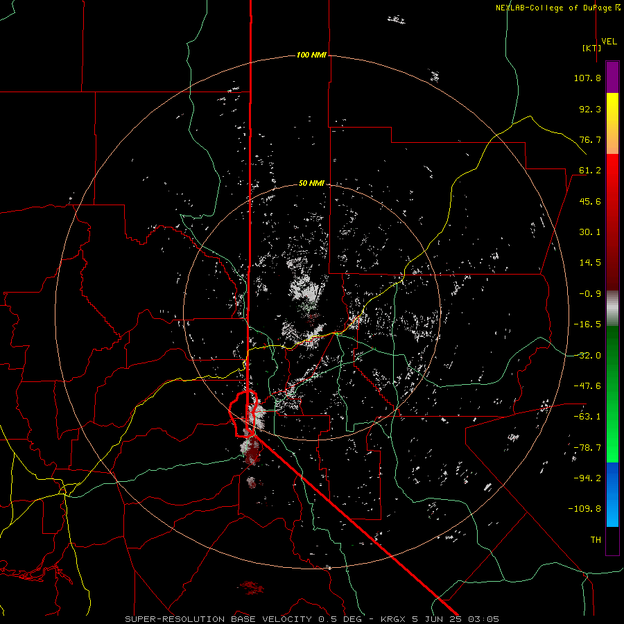Click the -78.7 velocity scale value

click(587, 448)
